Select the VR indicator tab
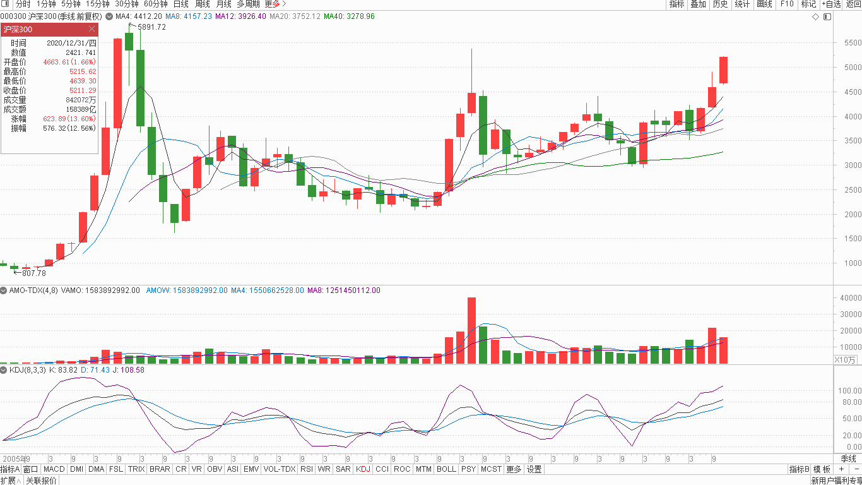 [x=197, y=469]
